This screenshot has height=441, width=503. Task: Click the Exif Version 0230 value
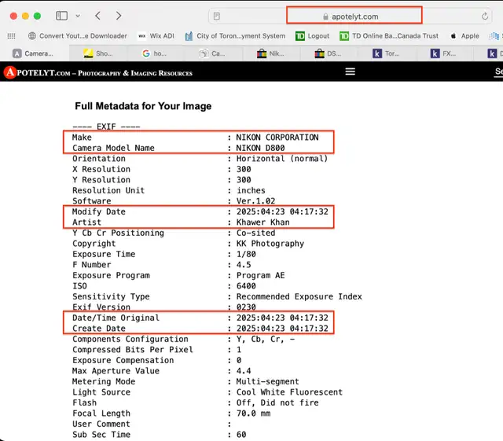(246, 307)
